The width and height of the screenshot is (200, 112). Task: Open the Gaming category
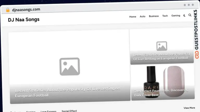coord(176,16)
